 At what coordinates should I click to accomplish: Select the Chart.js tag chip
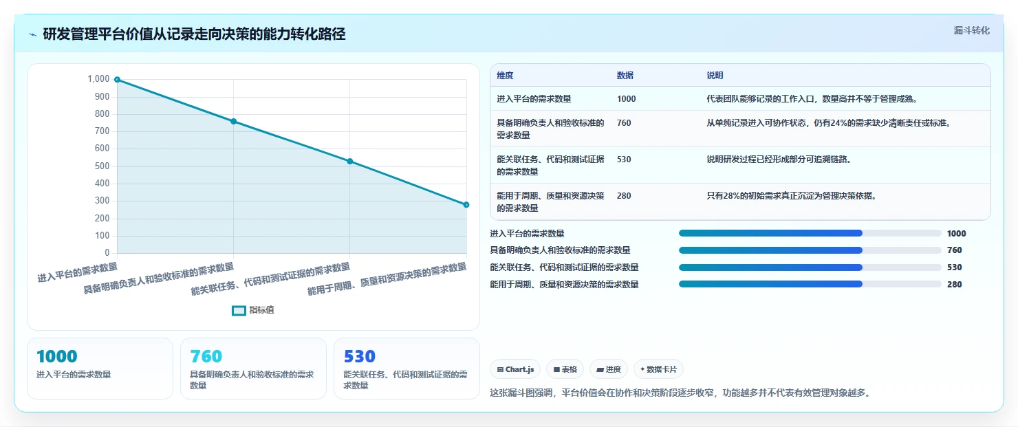[515, 369]
